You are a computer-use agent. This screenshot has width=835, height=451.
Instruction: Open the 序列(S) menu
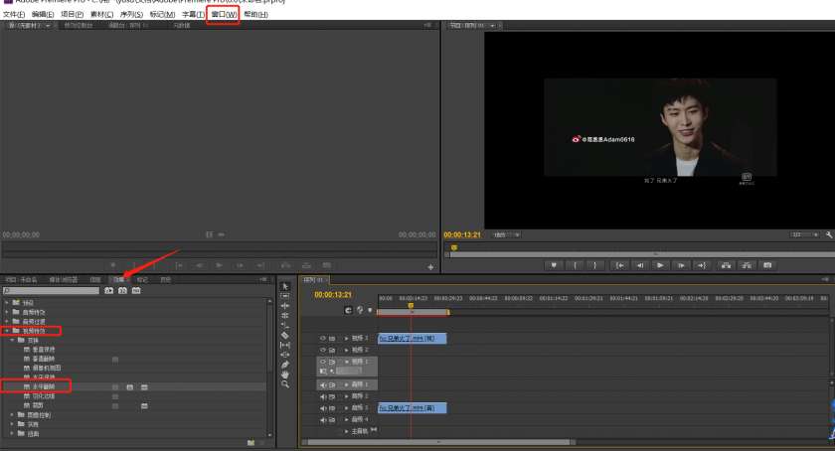pos(133,15)
